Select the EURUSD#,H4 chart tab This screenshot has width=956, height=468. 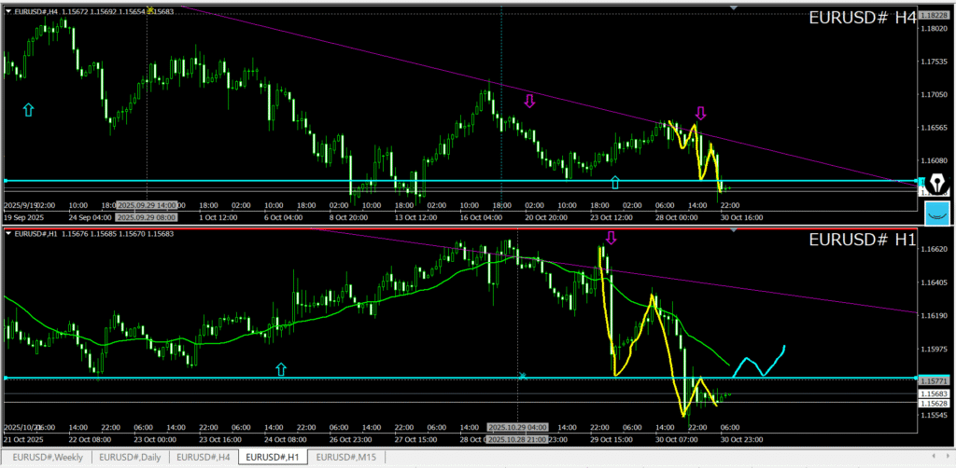204,457
